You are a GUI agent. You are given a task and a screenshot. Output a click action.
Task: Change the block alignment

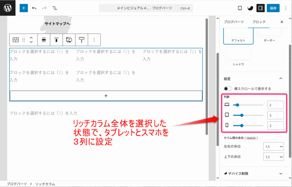pos(44,40)
